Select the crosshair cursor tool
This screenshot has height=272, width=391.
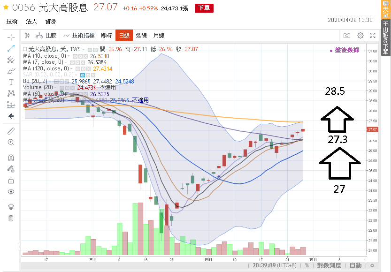coord(11,38)
